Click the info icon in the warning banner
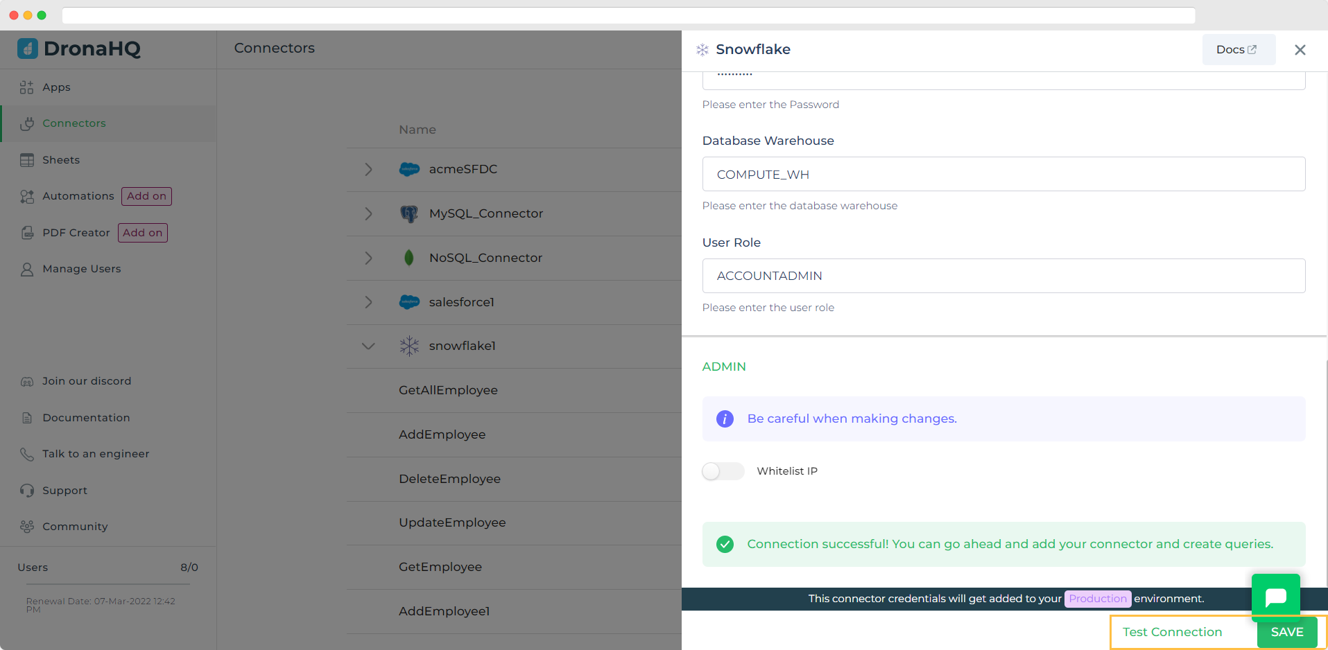The width and height of the screenshot is (1328, 650). click(725, 419)
